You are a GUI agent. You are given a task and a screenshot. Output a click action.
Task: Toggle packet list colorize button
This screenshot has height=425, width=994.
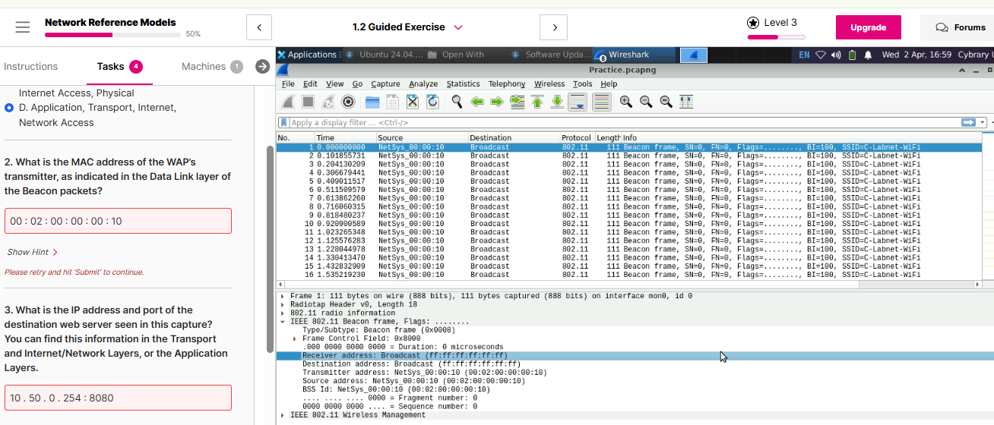601,102
